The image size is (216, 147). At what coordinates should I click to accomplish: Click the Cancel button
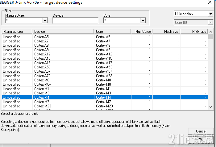click(201, 131)
